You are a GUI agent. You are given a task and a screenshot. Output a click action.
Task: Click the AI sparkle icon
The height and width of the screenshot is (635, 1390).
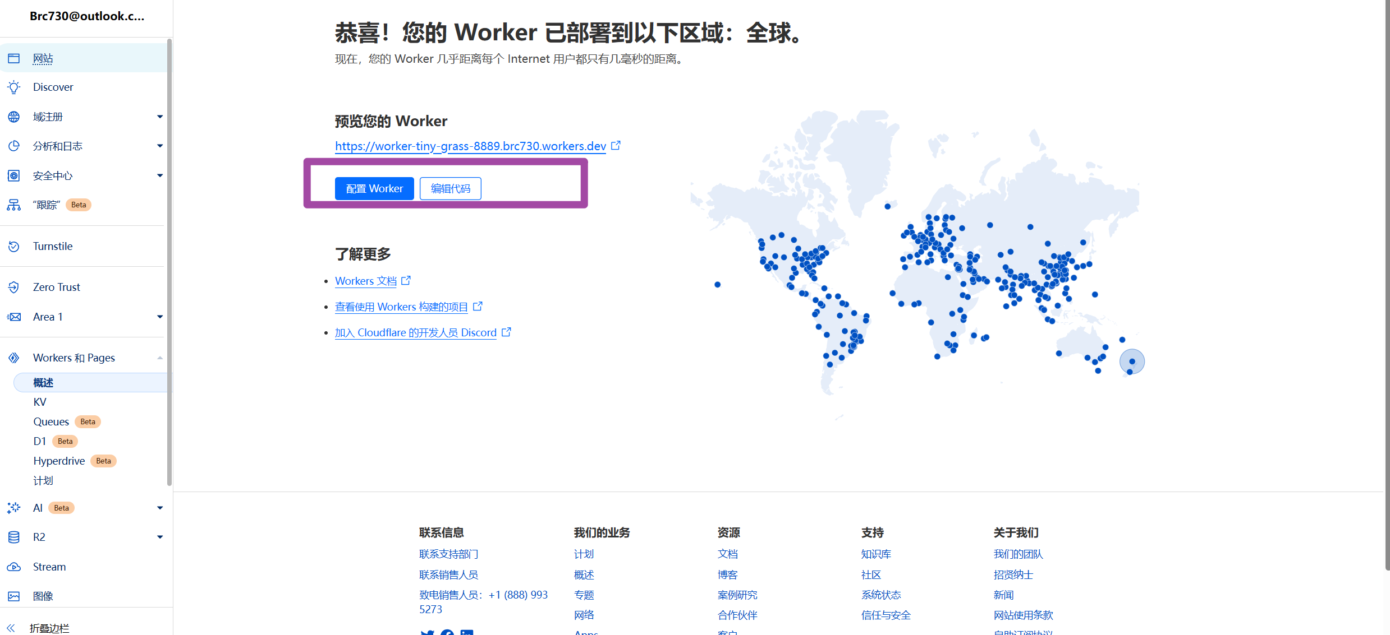(14, 508)
